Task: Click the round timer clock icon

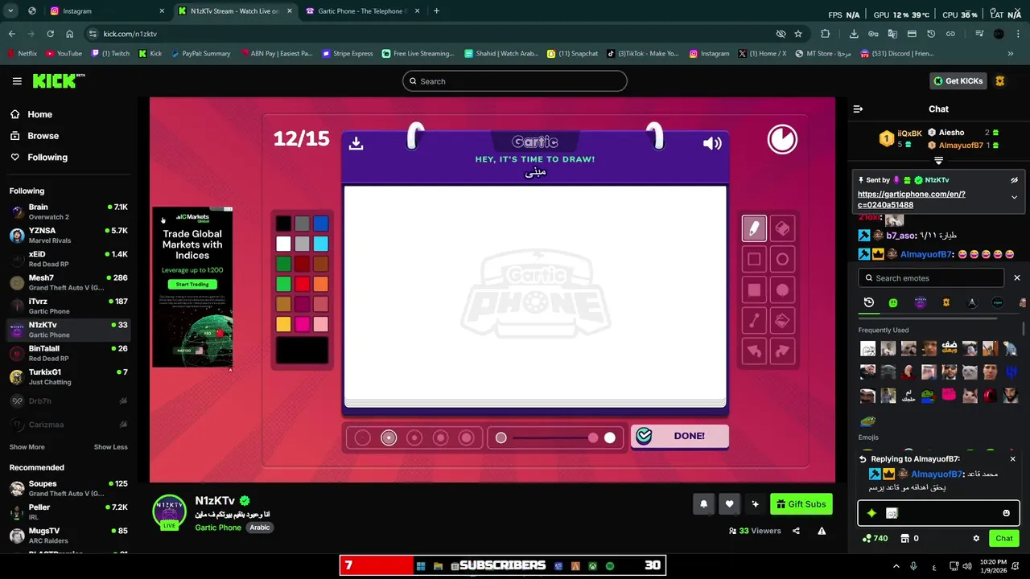Action: click(782, 139)
